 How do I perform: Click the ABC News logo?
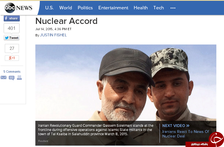tap(19, 8)
